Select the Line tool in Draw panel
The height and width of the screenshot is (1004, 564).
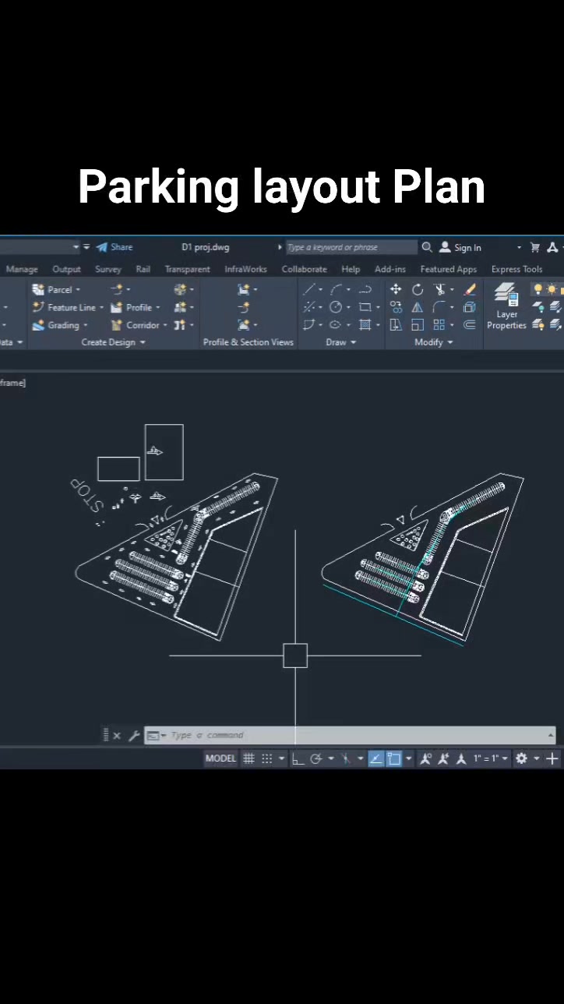pos(310,289)
